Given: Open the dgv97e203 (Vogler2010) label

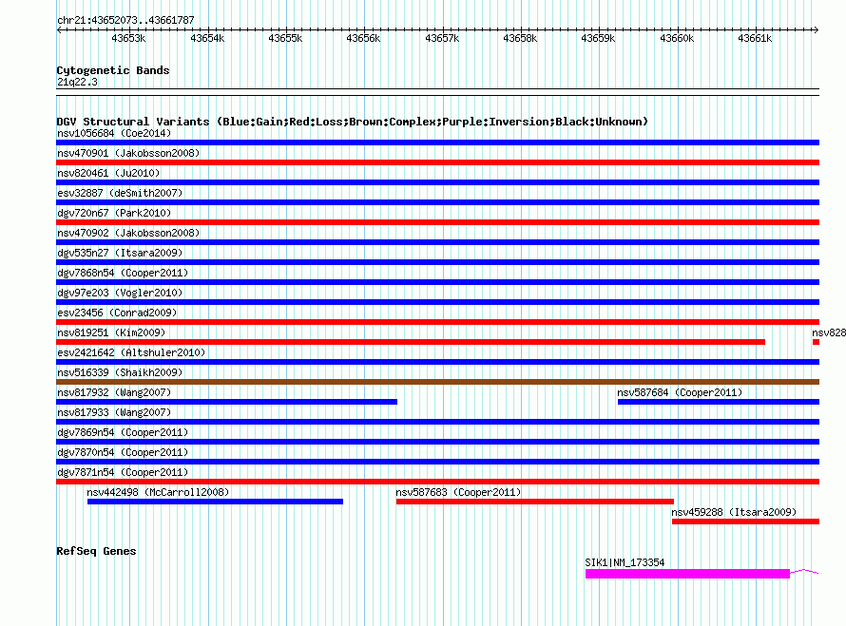Looking at the screenshot, I should click(120, 293).
